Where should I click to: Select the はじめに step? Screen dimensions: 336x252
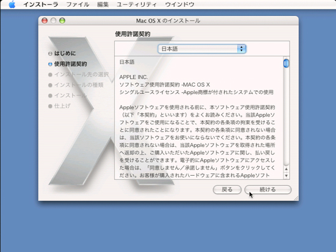click(x=65, y=53)
